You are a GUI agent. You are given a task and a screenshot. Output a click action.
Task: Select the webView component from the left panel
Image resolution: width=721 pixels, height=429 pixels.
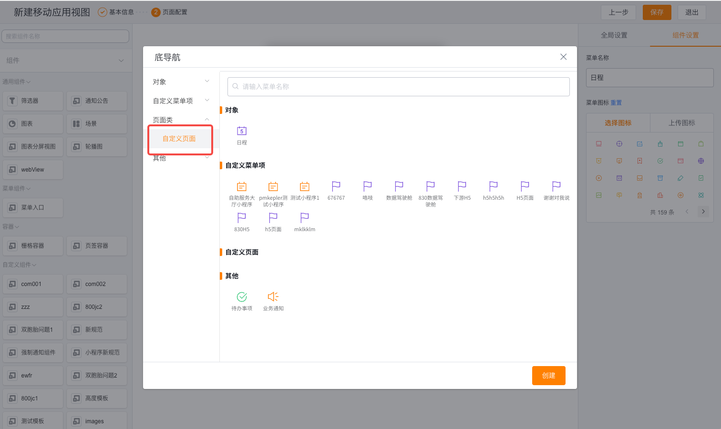coord(32,169)
